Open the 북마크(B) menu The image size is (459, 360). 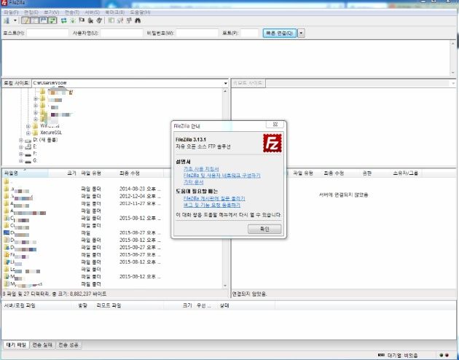tap(115, 12)
